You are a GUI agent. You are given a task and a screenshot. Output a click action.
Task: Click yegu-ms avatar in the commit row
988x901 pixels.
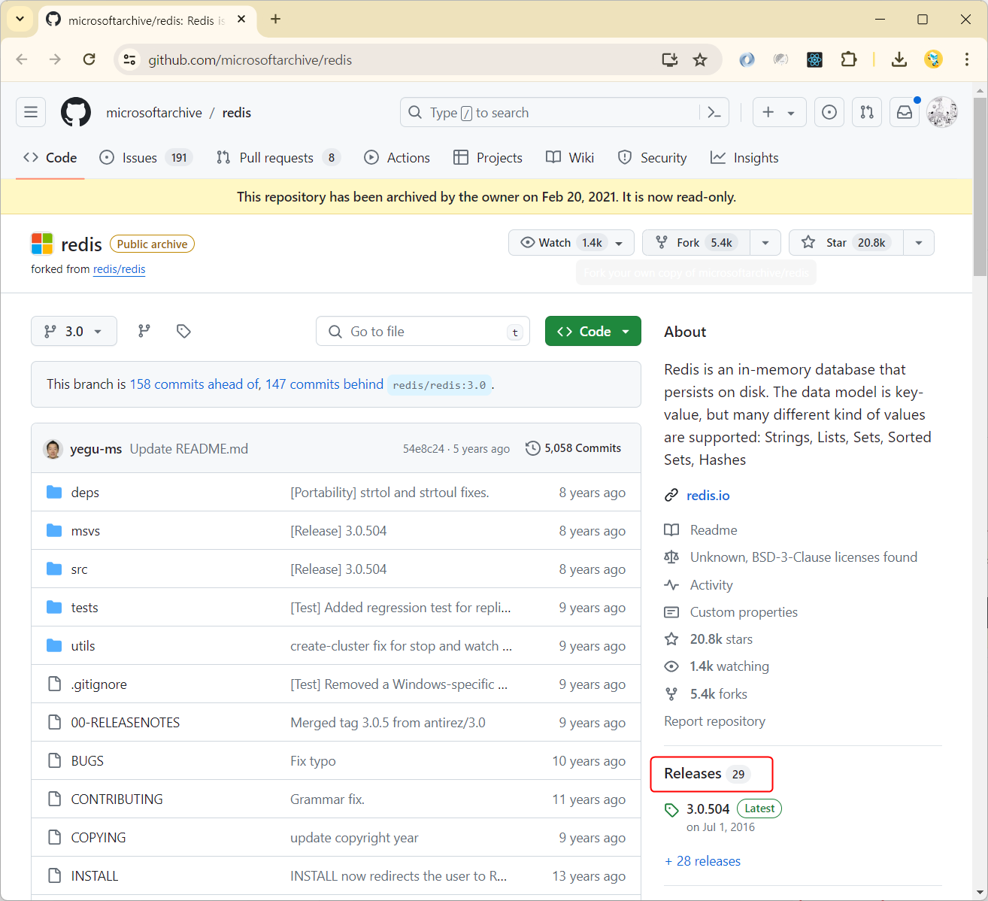pyautogui.click(x=53, y=449)
